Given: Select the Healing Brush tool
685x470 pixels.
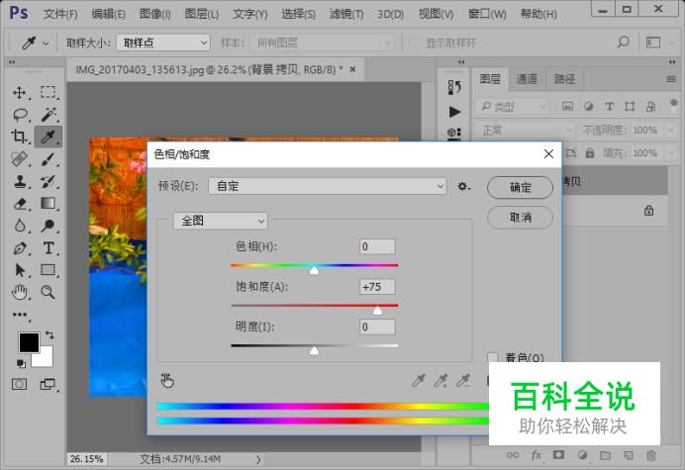Looking at the screenshot, I should coord(19,159).
